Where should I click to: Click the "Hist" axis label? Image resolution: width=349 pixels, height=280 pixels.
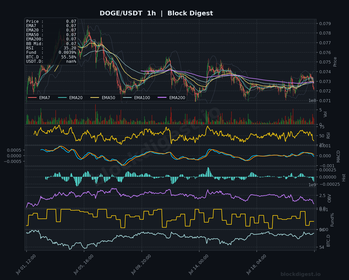[x=344, y=178]
